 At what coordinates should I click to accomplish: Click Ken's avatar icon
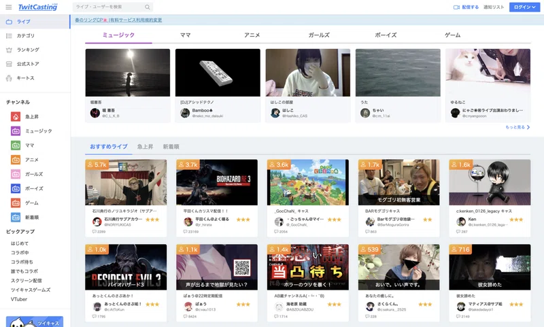[x=461, y=222]
